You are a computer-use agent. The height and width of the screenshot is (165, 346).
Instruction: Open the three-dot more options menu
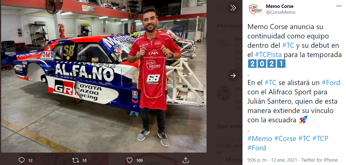[x=339, y=6]
